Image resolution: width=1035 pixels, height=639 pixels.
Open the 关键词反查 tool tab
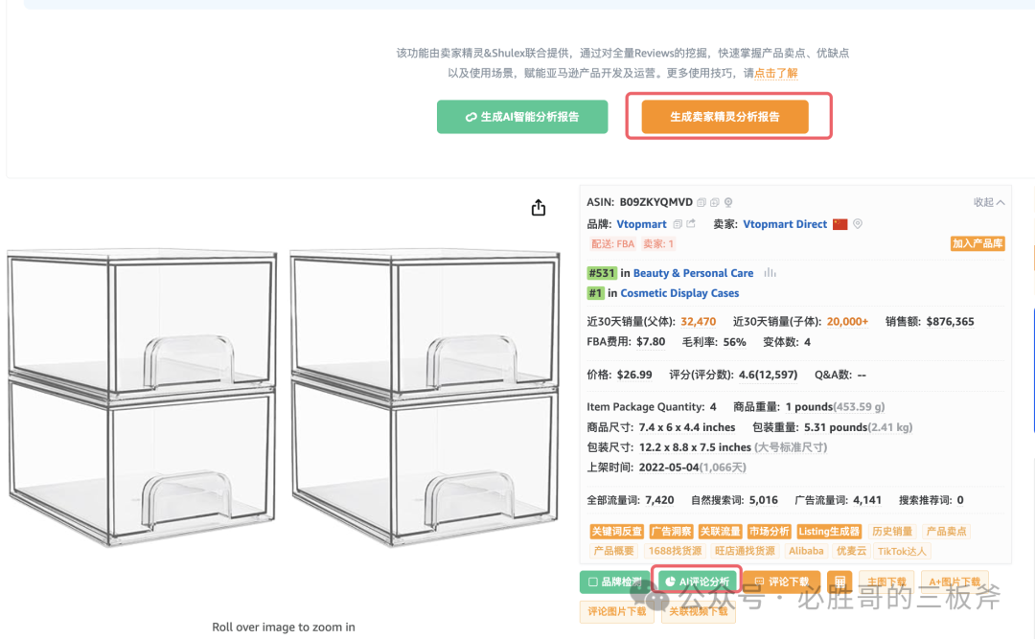coord(618,531)
